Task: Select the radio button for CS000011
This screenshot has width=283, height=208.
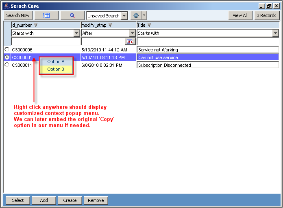Action: [x=7, y=65]
